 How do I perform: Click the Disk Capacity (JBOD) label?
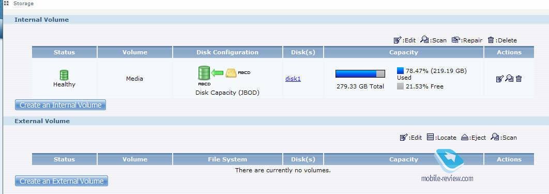[227, 93]
